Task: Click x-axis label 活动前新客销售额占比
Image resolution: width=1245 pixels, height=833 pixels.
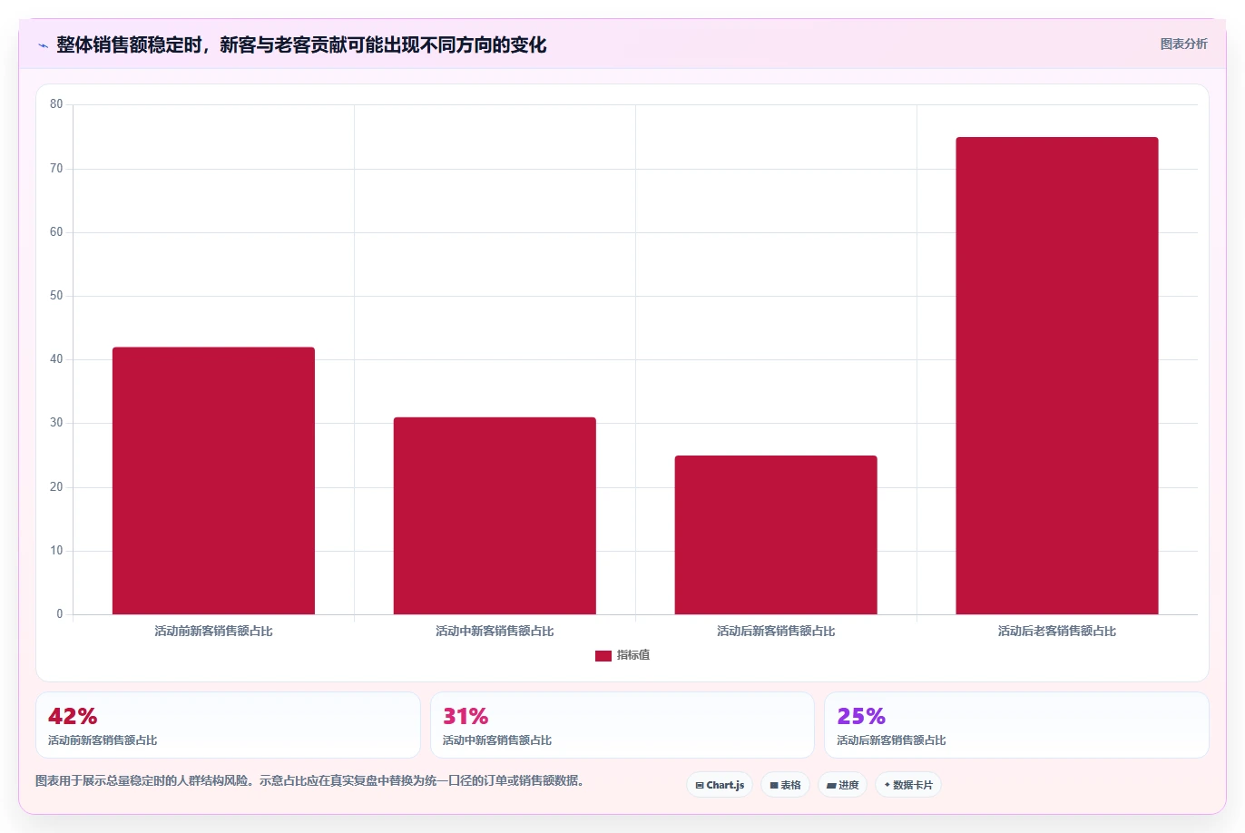Action: coord(213,631)
